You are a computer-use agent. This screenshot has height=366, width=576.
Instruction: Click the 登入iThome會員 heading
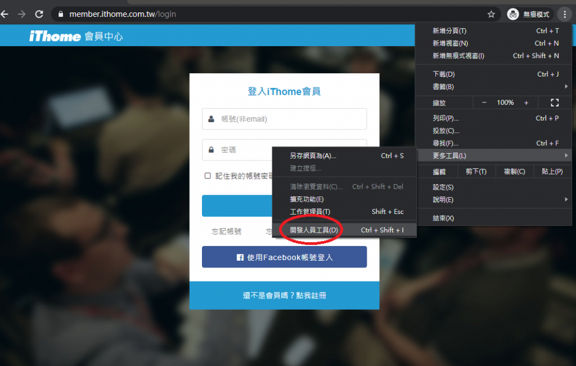(x=284, y=91)
